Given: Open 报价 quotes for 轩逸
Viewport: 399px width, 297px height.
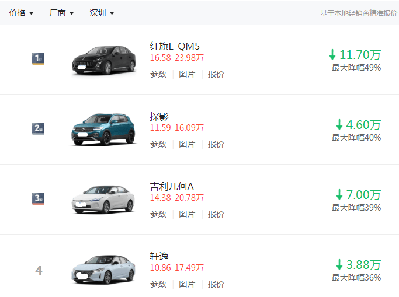Looking at the screenshot, I should (216, 284).
